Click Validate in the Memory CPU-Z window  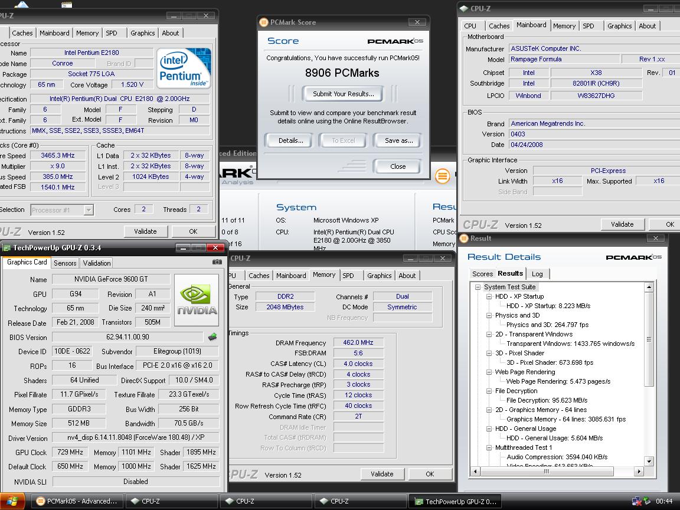[x=382, y=474]
